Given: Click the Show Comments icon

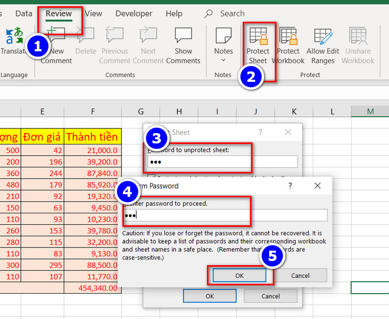Looking at the screenshot, I should 183,36.
